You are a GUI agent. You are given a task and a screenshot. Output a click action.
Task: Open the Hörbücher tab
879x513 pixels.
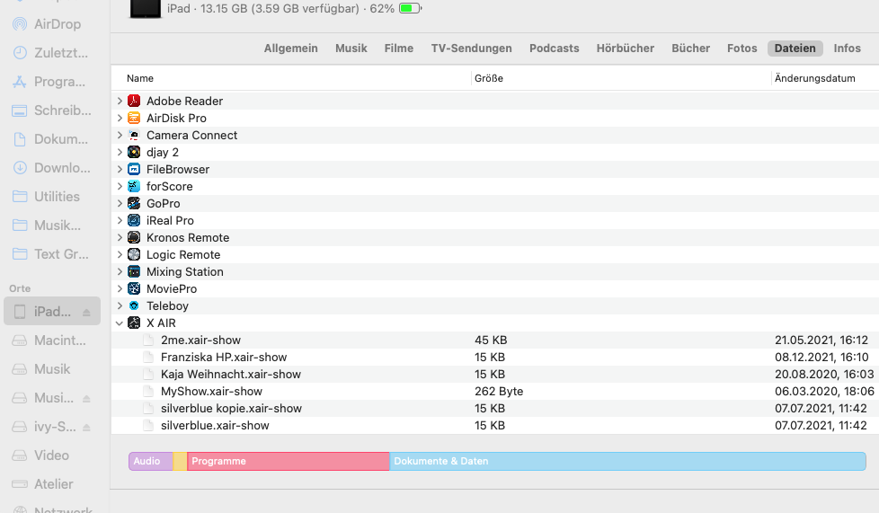click(625, 49)
